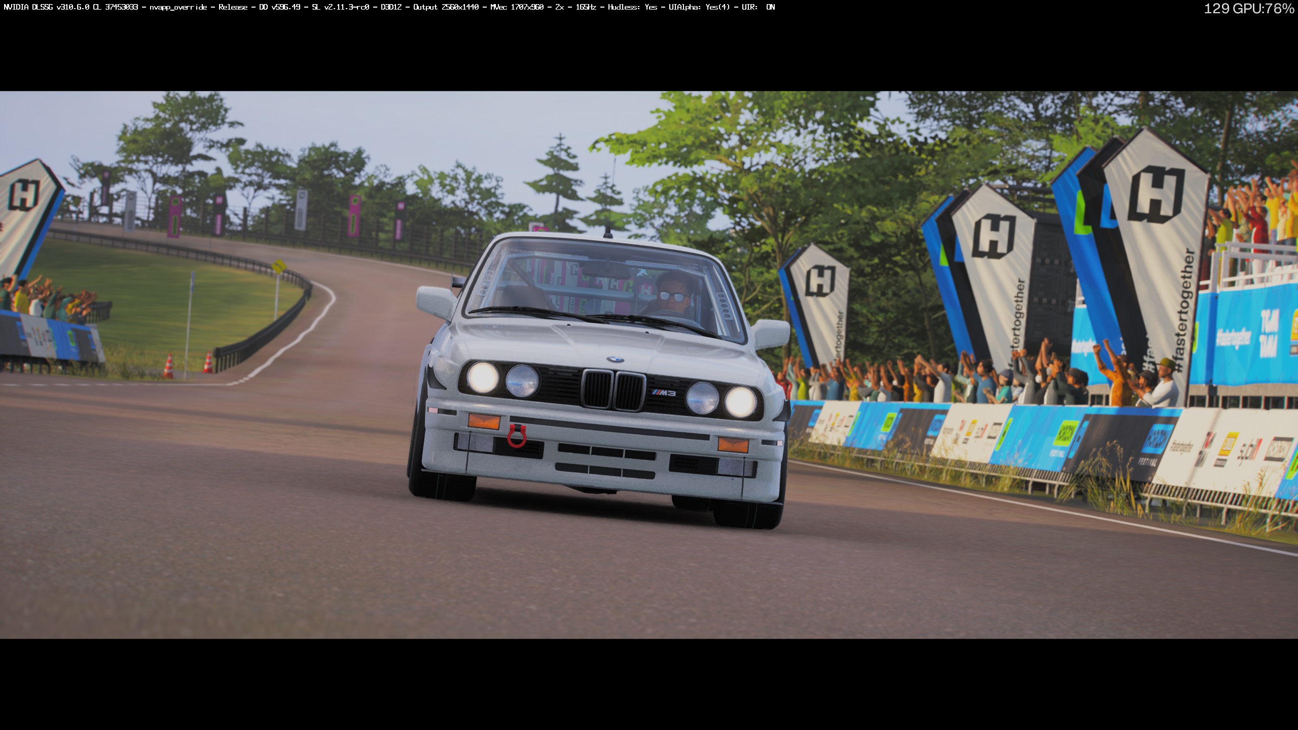
Task: Click the 165Hz refresh rate text
Action: point(586,7)
